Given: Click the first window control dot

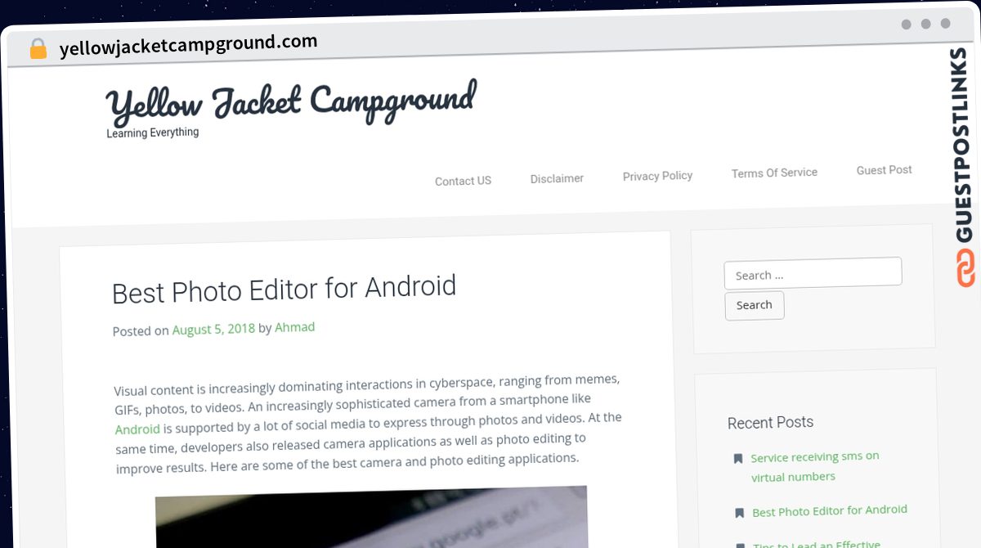Looking at the screenshot, I should (x=906, y=25).
